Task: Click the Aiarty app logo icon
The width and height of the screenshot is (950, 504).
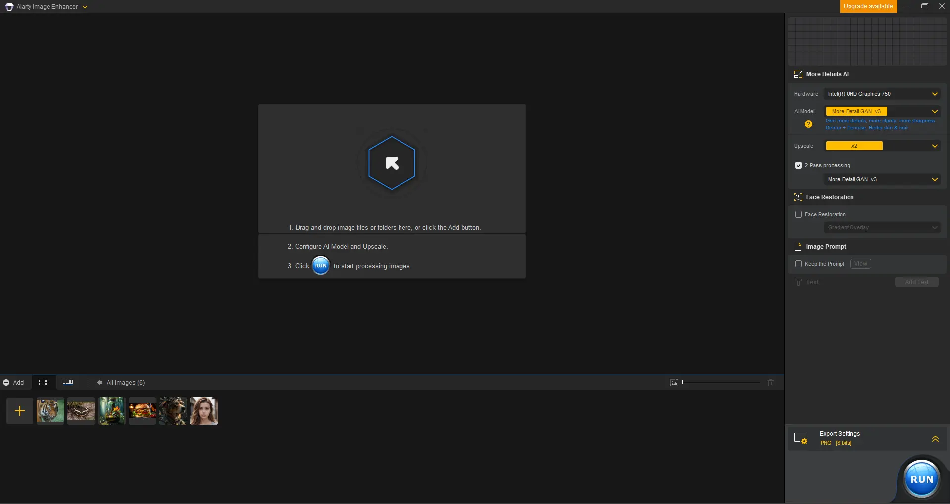Action: (9, 7)
